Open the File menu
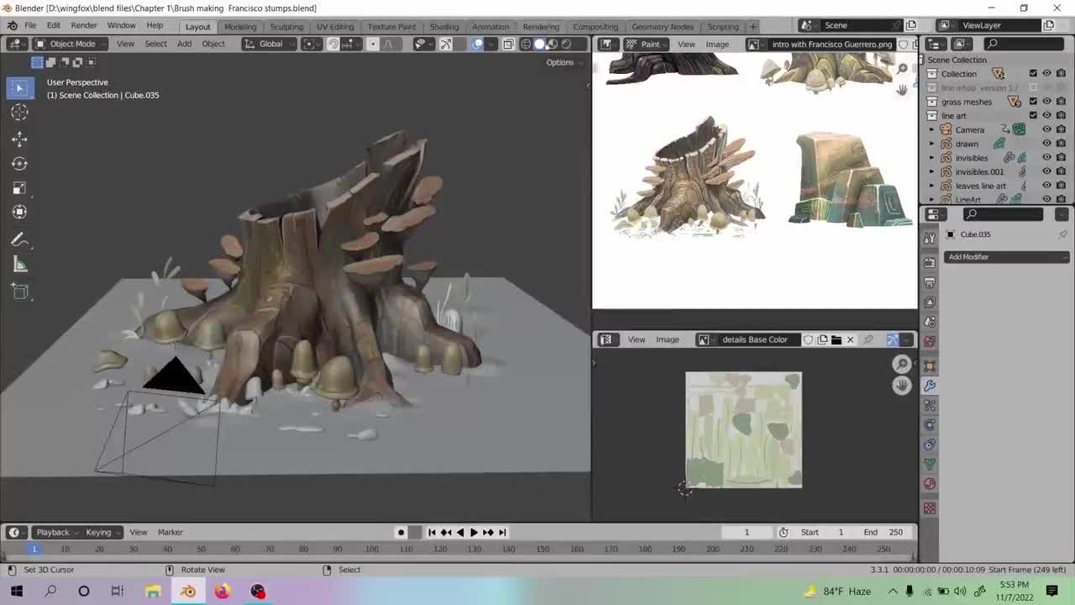 (30, 25)
